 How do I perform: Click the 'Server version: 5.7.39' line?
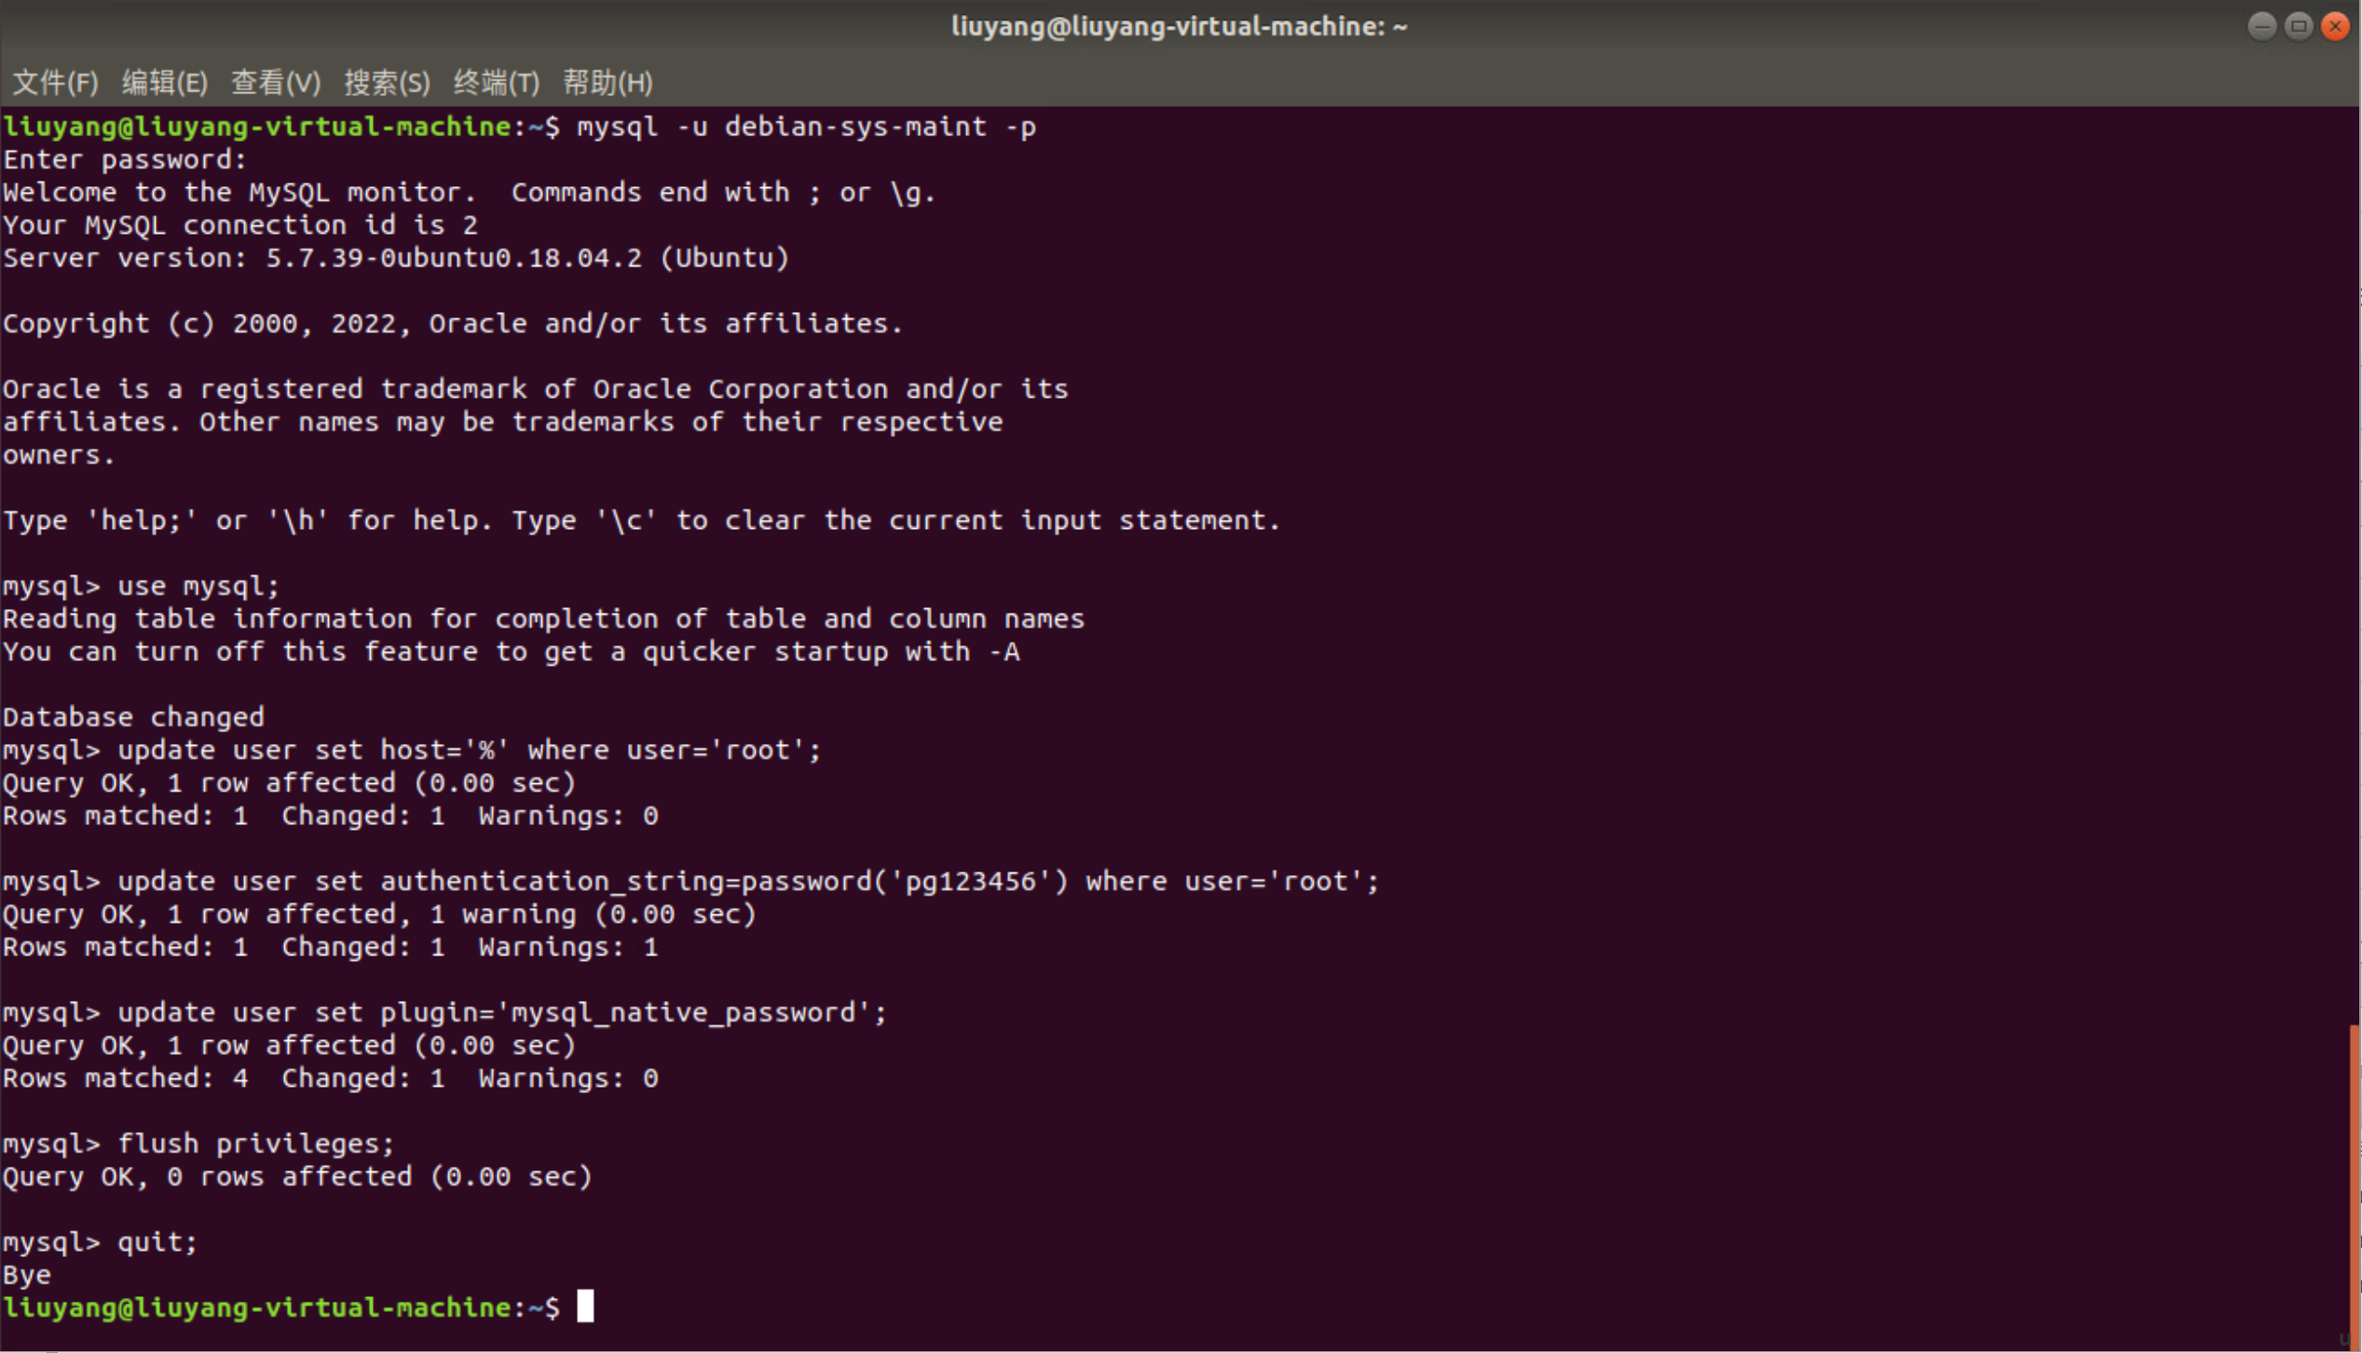[396, 258]
